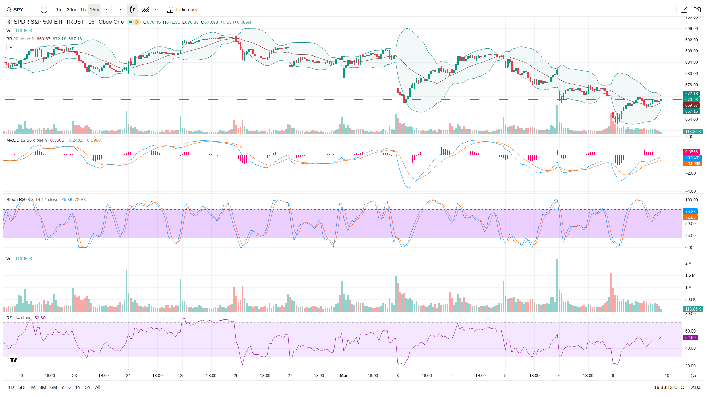Toggle ADJ dividend adjustment
Viewport: 707px width, 397px height.
696,387
